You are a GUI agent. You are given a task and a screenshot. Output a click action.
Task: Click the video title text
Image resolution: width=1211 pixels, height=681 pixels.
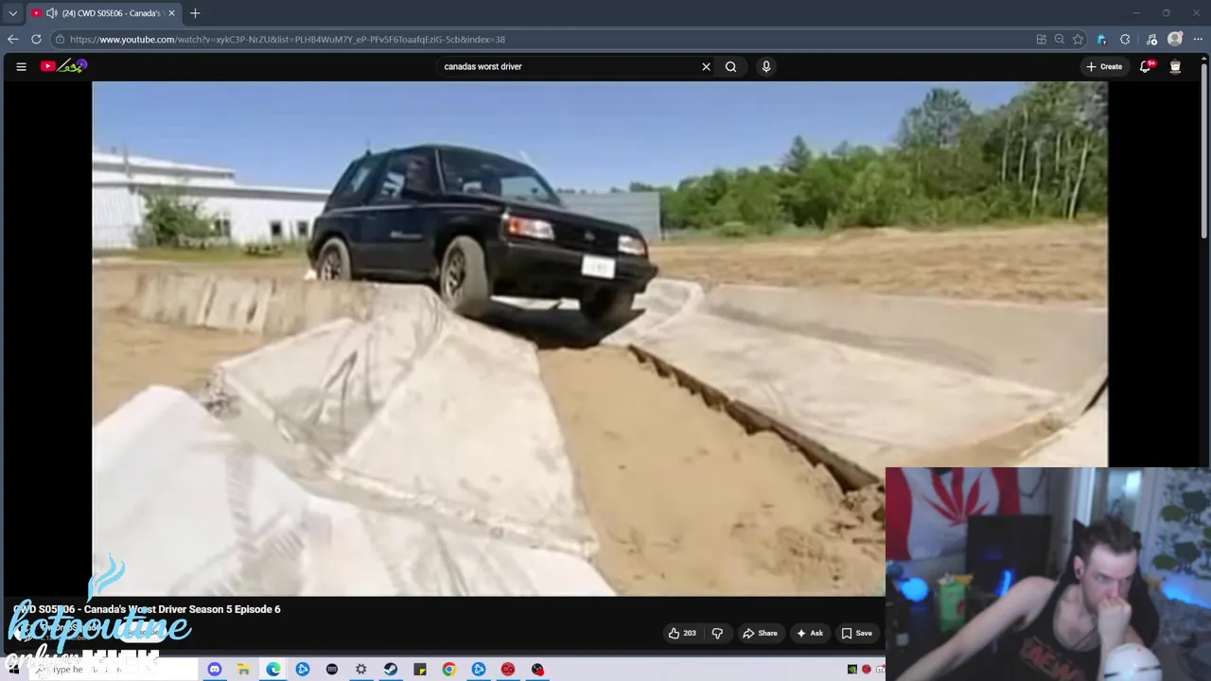click(x=147, y=609)
